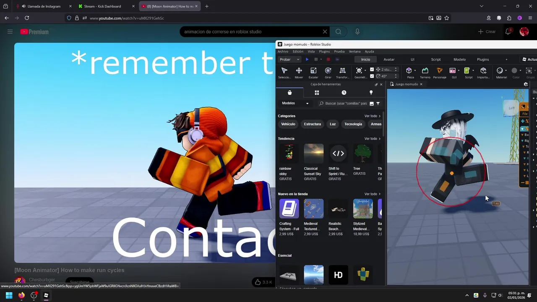The image size is (537, 302).
Task: Click Ver todo next to Nuevo en la tienda
Action: [x=372, y=194]
